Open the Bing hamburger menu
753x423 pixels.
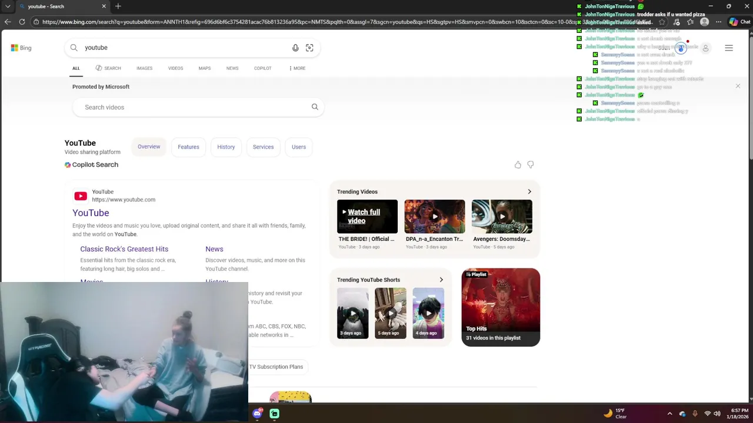click(x=729, y=48)
